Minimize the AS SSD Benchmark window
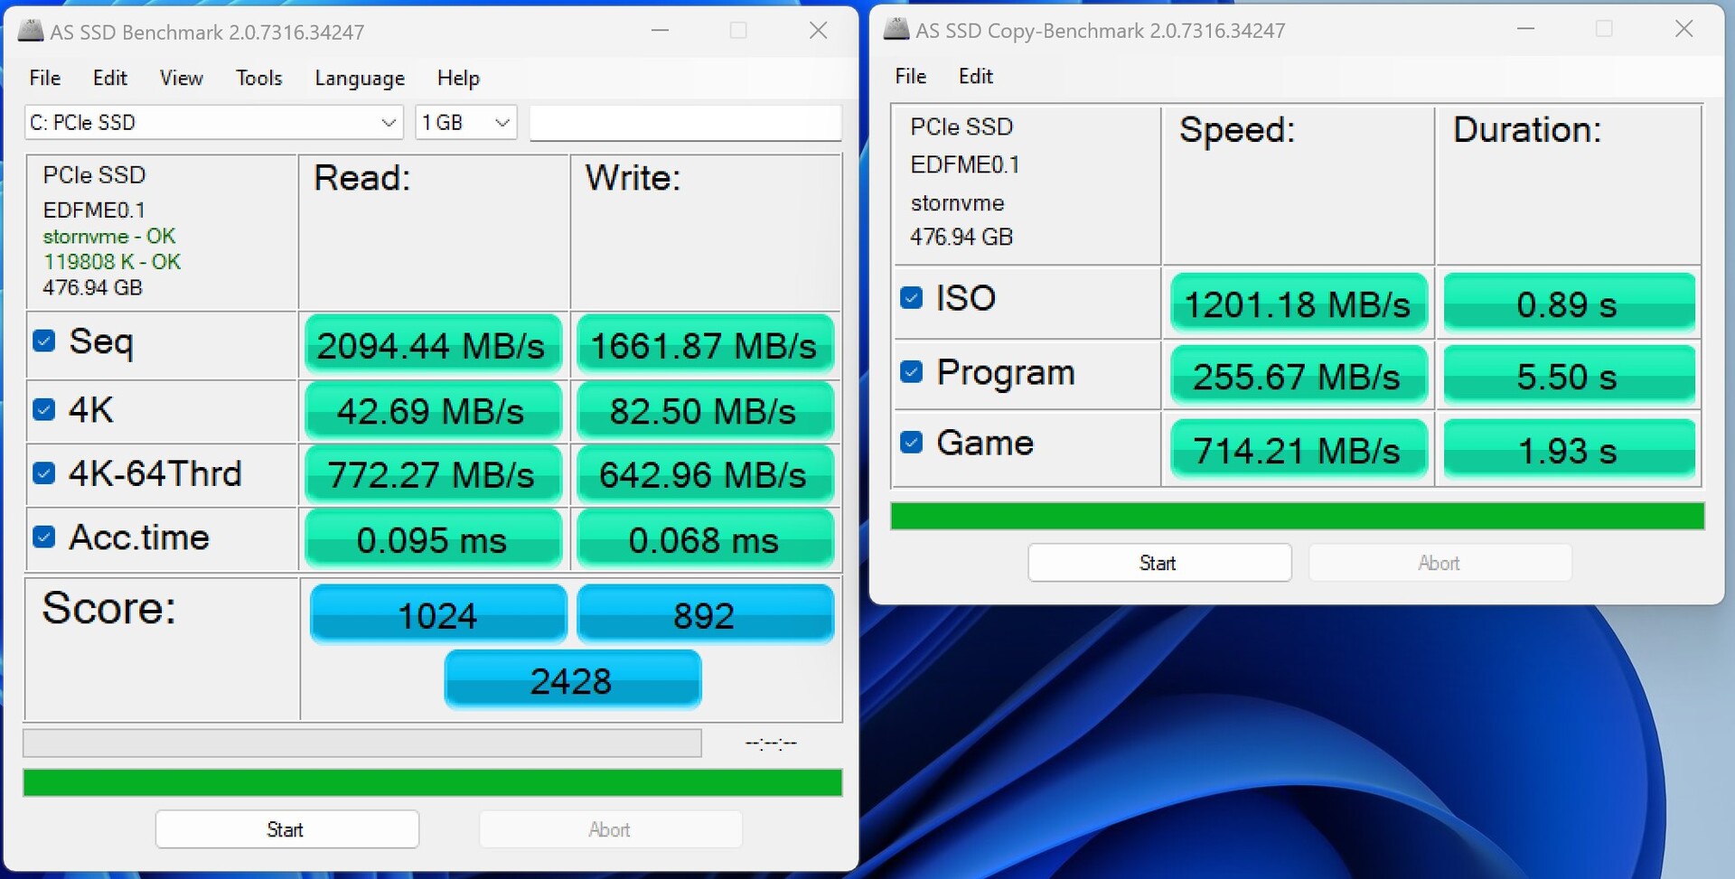 coord(660,31)
